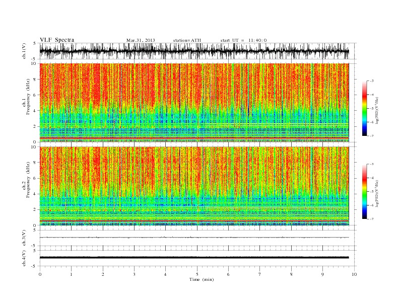Click the 'ch.3(V)' waveform axis label
399x308 pixels.
[24, 238]
